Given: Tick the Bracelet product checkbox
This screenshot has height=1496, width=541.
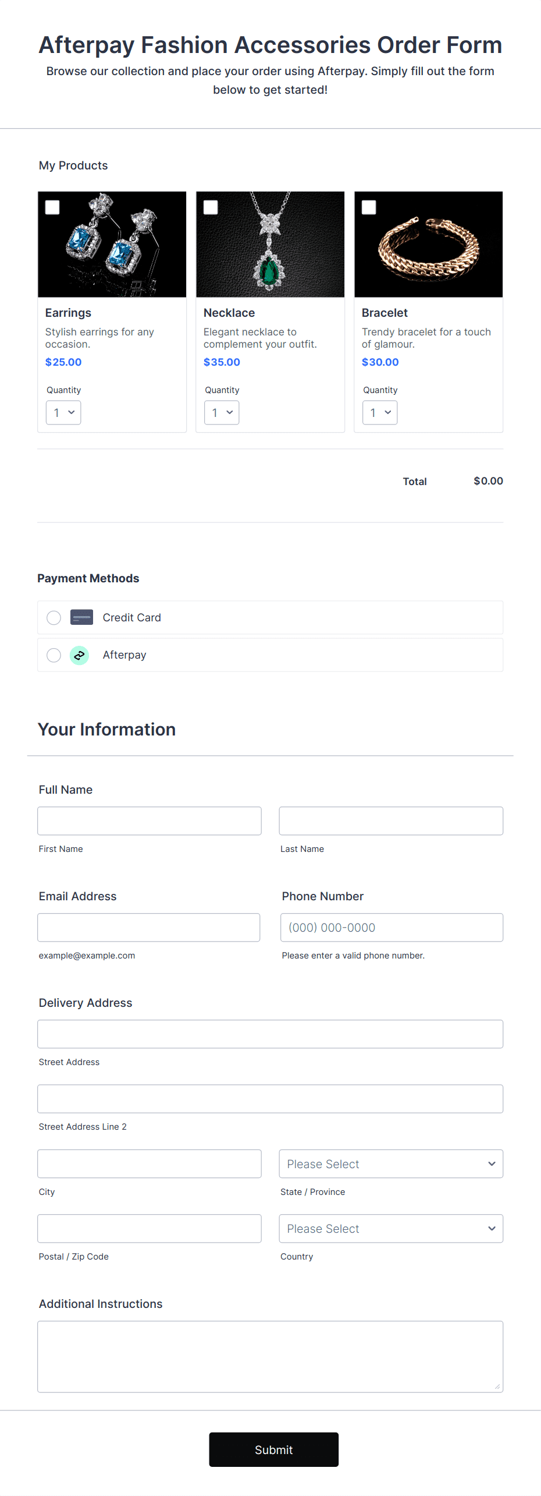Looking at the screenshot, I should click(369, 207).
